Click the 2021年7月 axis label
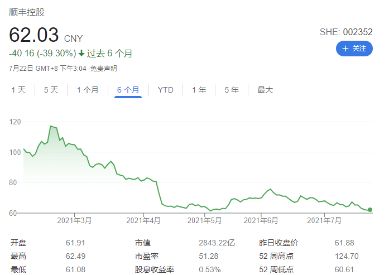This screenshot has width=389, height=275. (324, 220)
